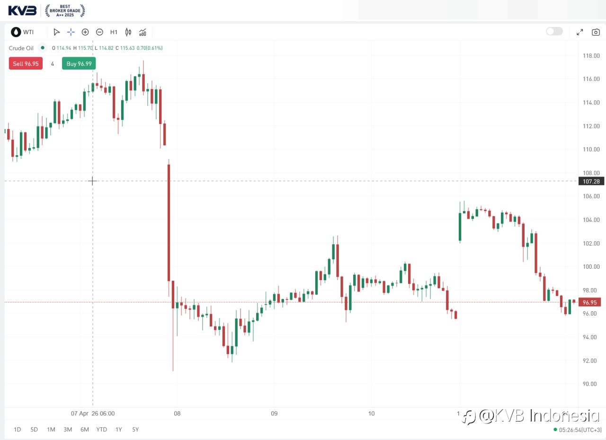Click the KVB logo
The image size is (606, 440).
[x=22, y=10]
